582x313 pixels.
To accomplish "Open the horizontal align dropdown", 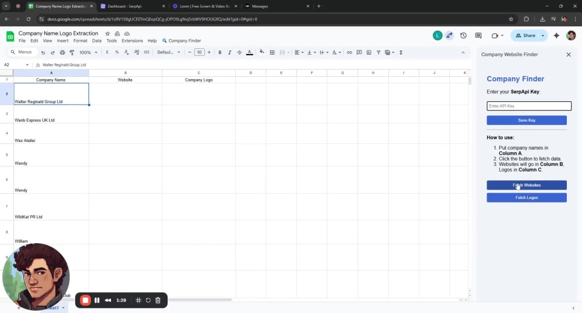I will pos(299,53).
